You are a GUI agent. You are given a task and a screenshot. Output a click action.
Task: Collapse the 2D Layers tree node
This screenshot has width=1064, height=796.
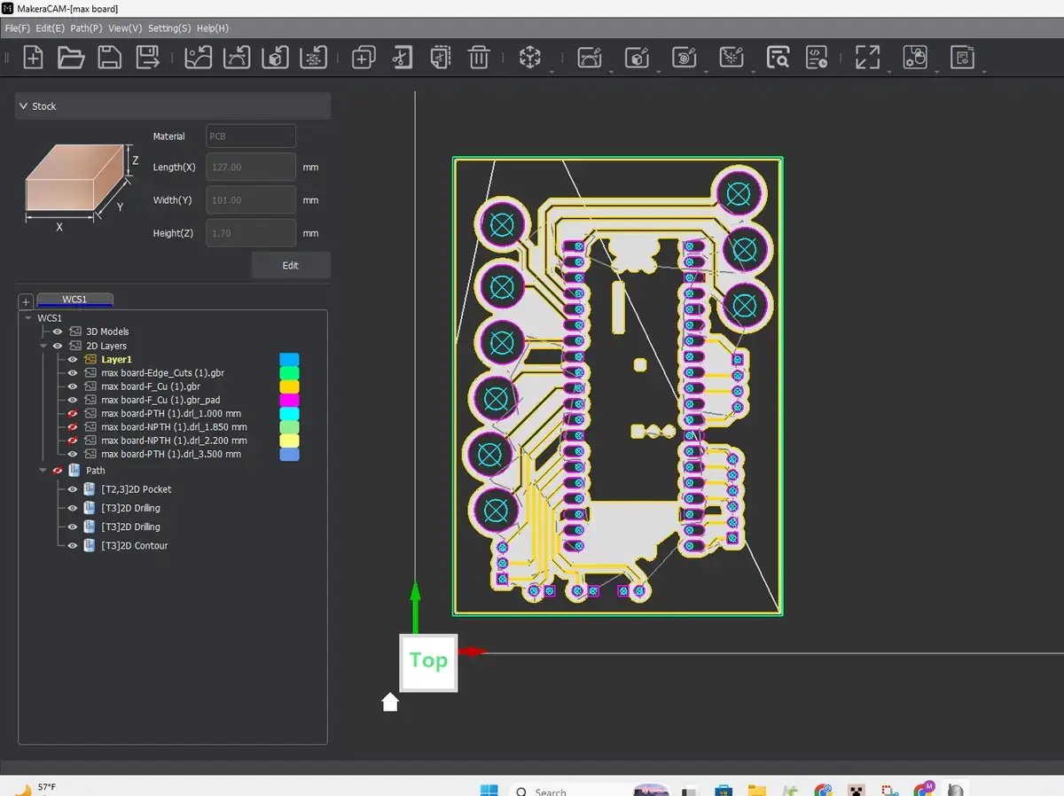click(43, 346)
